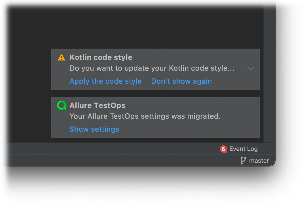
Task: Click 'Your Allure TestOps settings was migrated.' text
Action: tap(145, 116)
